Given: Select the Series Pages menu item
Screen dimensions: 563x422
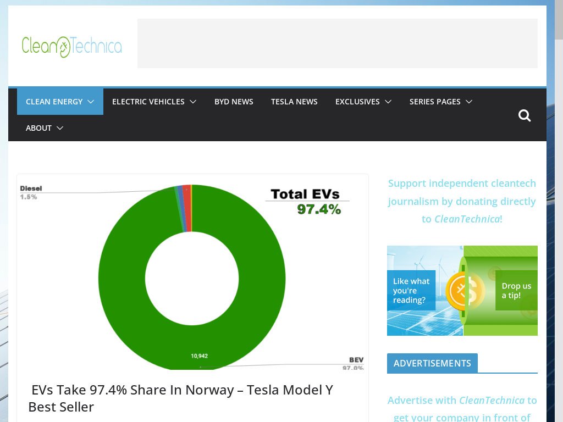Looking at the screenshot, I should tap(435, 102).
